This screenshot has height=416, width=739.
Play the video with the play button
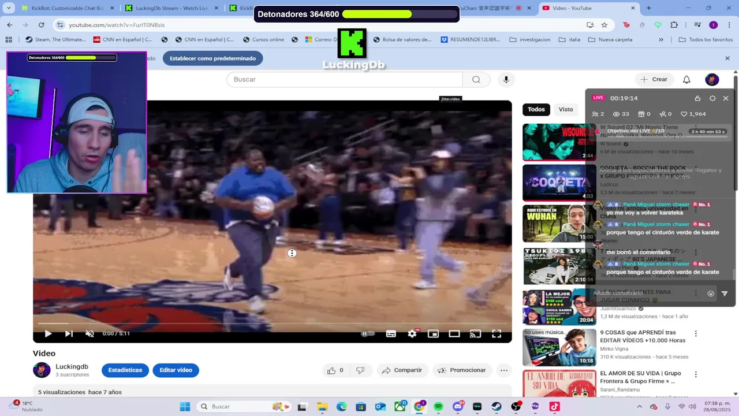(48, 333)
